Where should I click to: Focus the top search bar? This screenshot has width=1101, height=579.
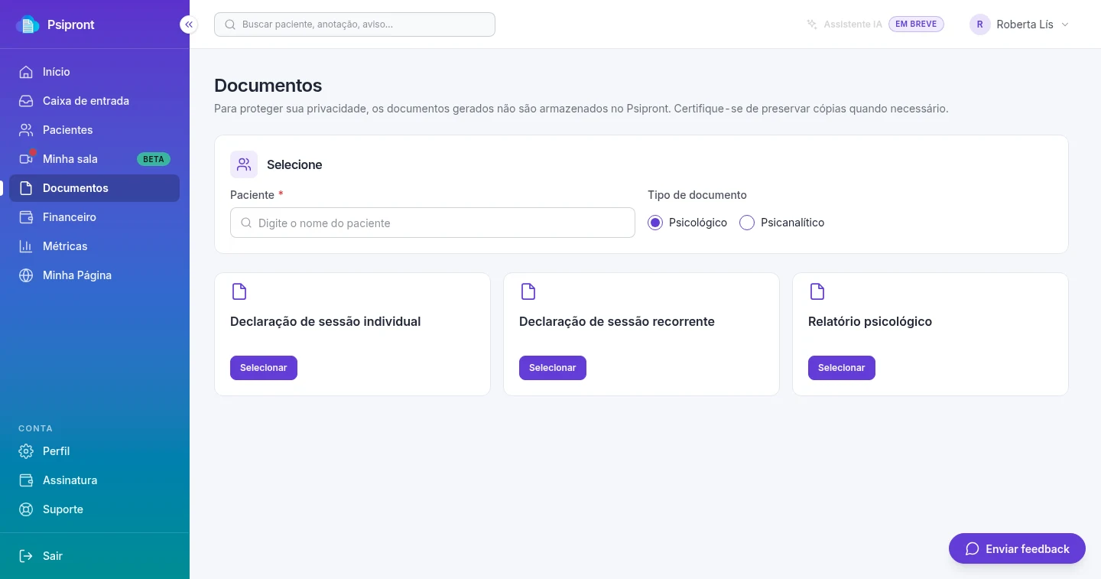click(355, 24)
